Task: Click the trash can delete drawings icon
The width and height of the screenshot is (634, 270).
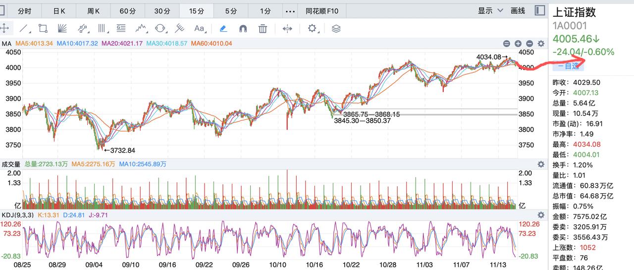Action: click(263, 28)
